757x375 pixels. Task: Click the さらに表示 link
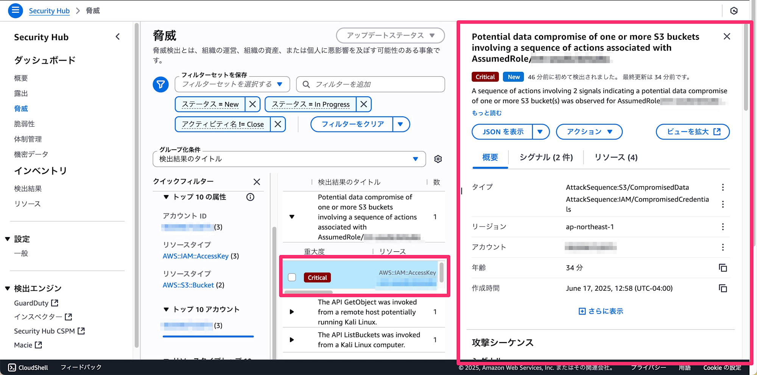coord(601,311)
